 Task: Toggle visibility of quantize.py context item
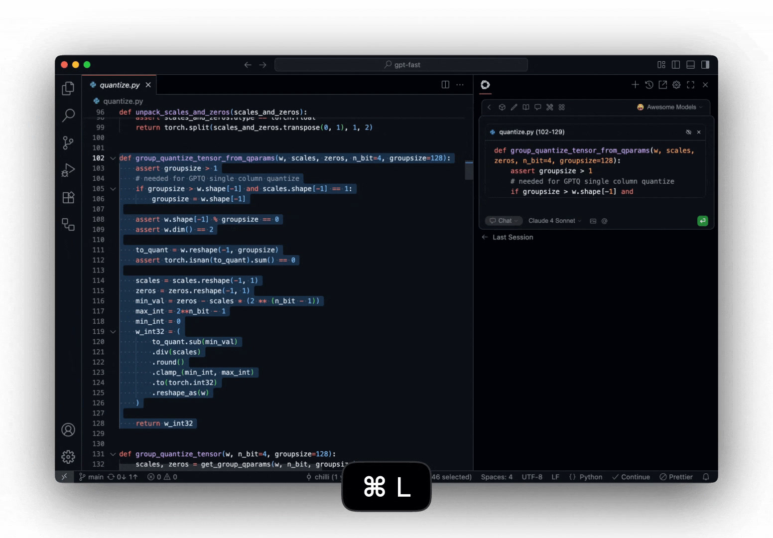pyautogui.click(x=688, y=132)
